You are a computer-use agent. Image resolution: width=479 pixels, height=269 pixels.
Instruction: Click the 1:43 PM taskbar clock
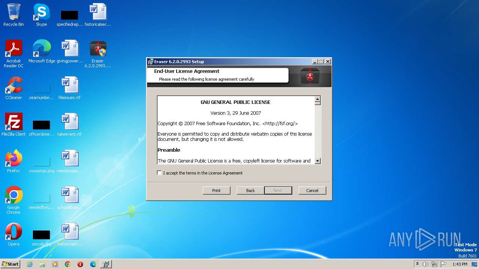pyautogui.click(x=460, y=264)
